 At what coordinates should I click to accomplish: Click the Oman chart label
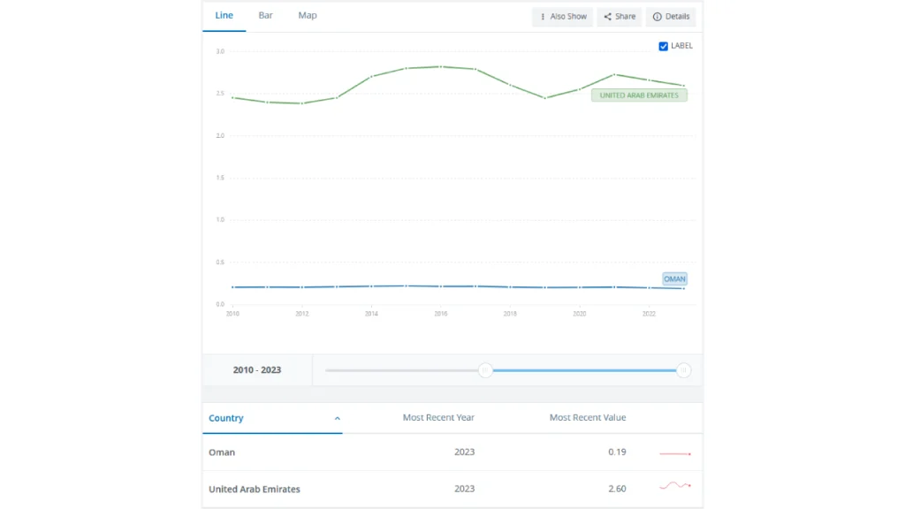[674, 279]
